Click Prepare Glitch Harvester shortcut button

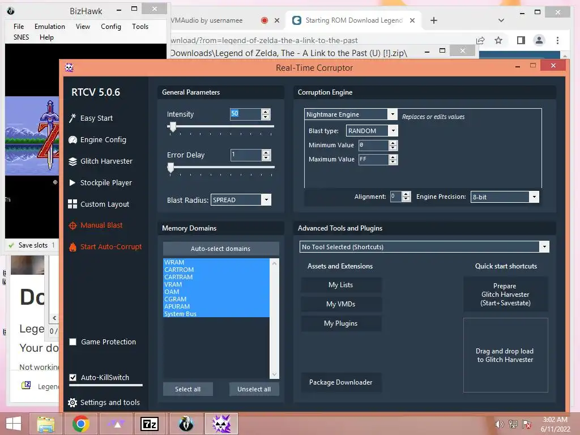tap(505, 295)
